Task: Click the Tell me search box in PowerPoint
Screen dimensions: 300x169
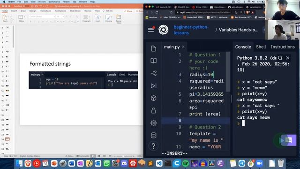Action: [x=108, y=11]
